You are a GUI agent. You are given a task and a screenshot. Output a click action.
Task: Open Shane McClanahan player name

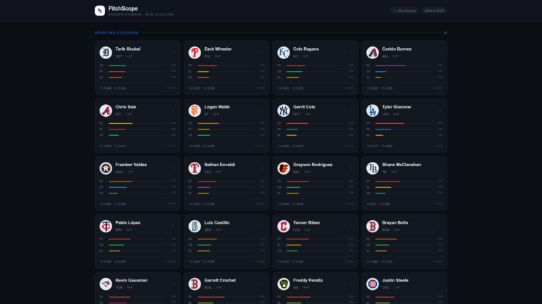point(402,165)
